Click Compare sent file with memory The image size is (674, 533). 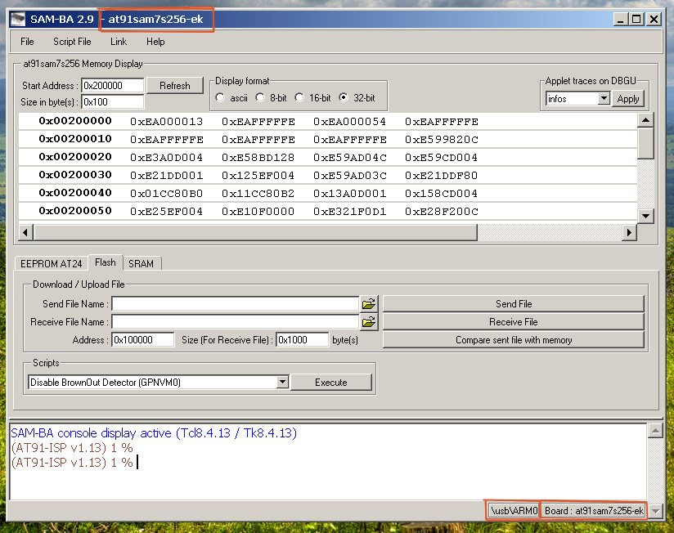[513, 340]
